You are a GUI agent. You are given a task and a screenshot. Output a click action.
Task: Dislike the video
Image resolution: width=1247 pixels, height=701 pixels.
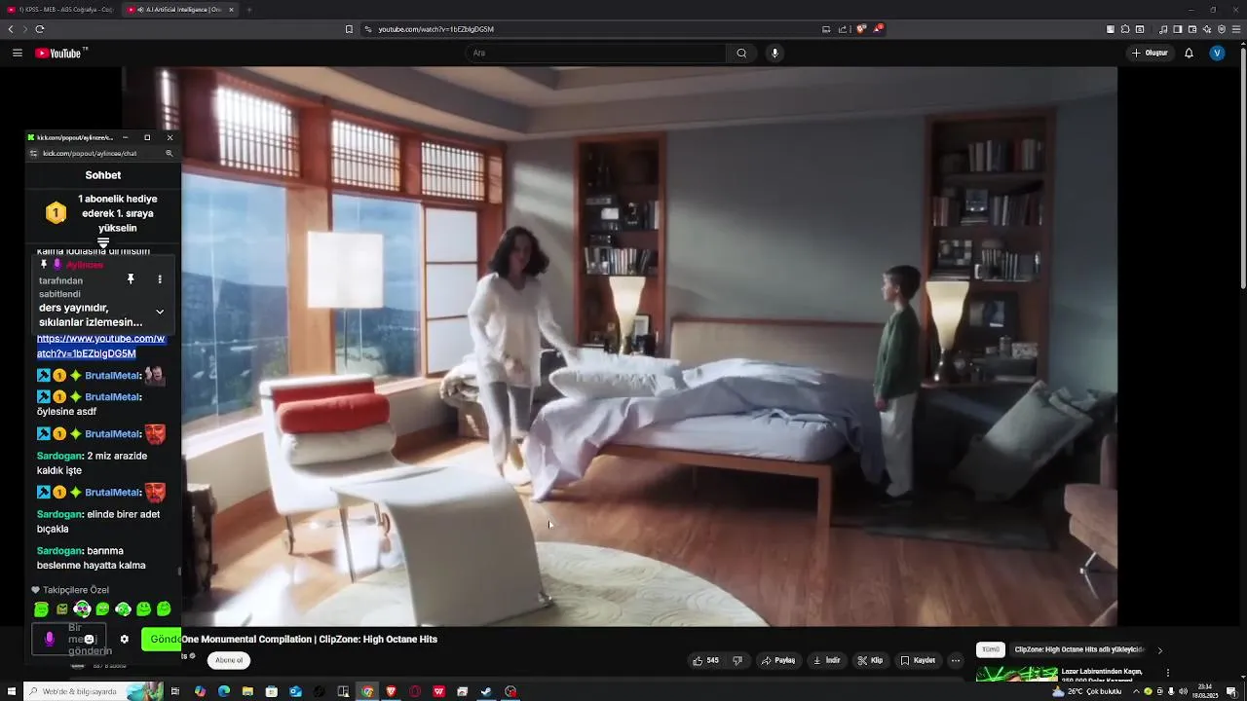coord(737,660)
